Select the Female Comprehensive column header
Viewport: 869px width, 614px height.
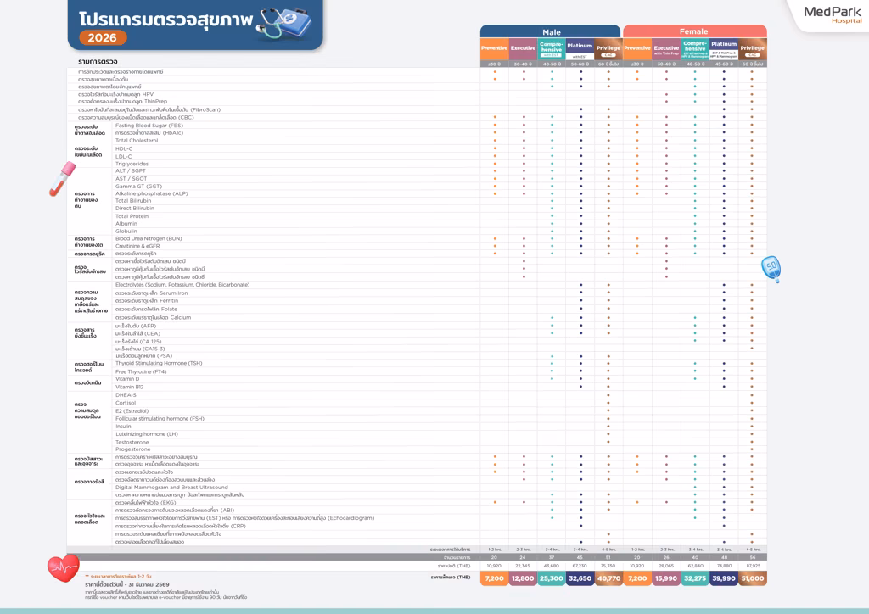point(695,48)
